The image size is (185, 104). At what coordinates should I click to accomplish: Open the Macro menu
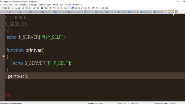[x=55, y=5]
